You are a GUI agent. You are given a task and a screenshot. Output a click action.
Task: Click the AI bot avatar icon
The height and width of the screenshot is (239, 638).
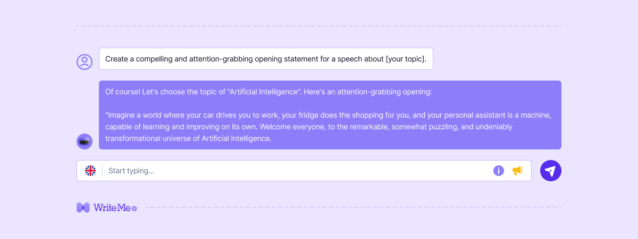(85, 141)
